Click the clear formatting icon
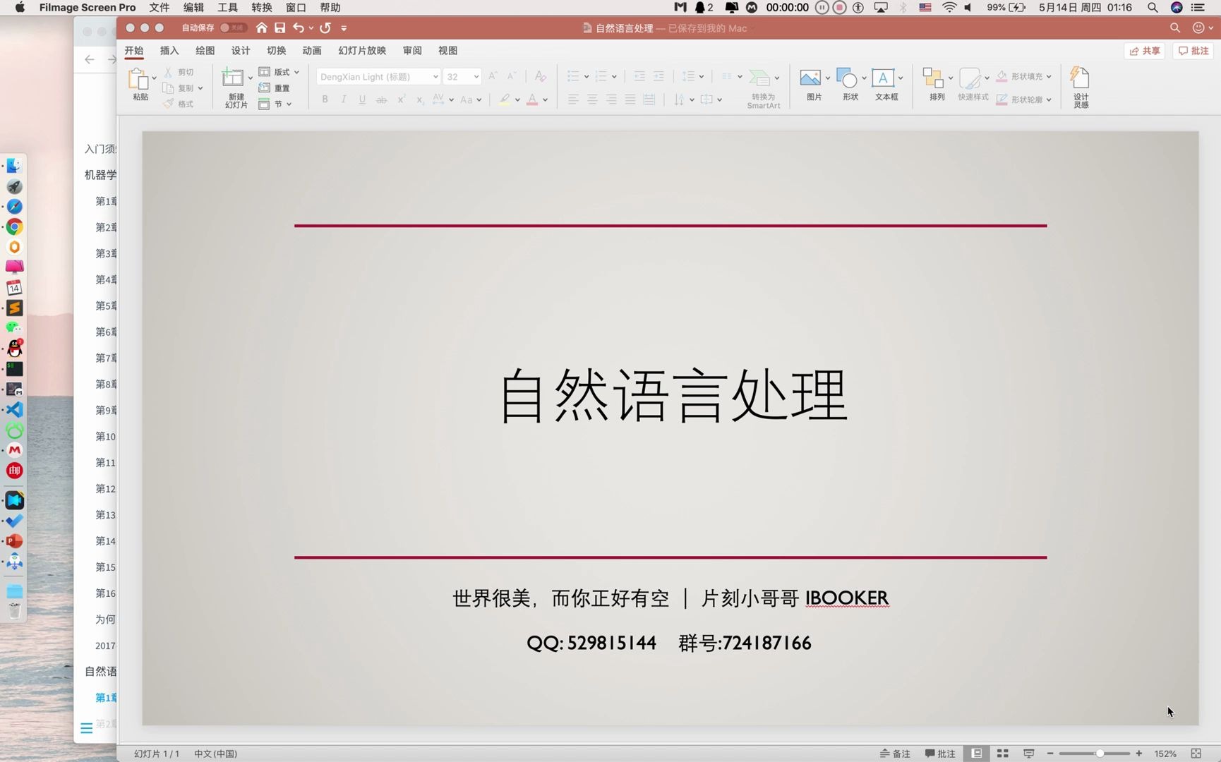This screenshot has height=762, width=1221. (540, 76)
